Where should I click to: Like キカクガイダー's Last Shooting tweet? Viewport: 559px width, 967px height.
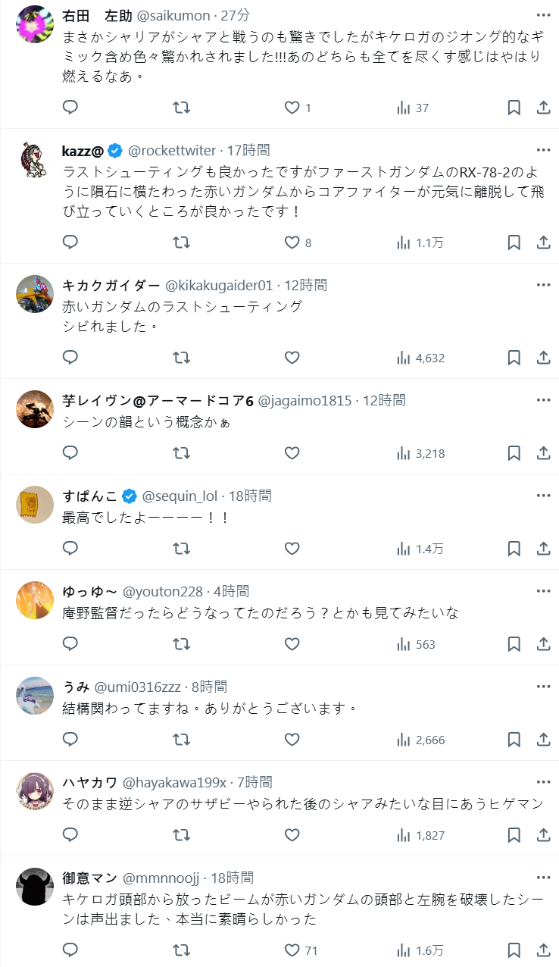point(292,358)
